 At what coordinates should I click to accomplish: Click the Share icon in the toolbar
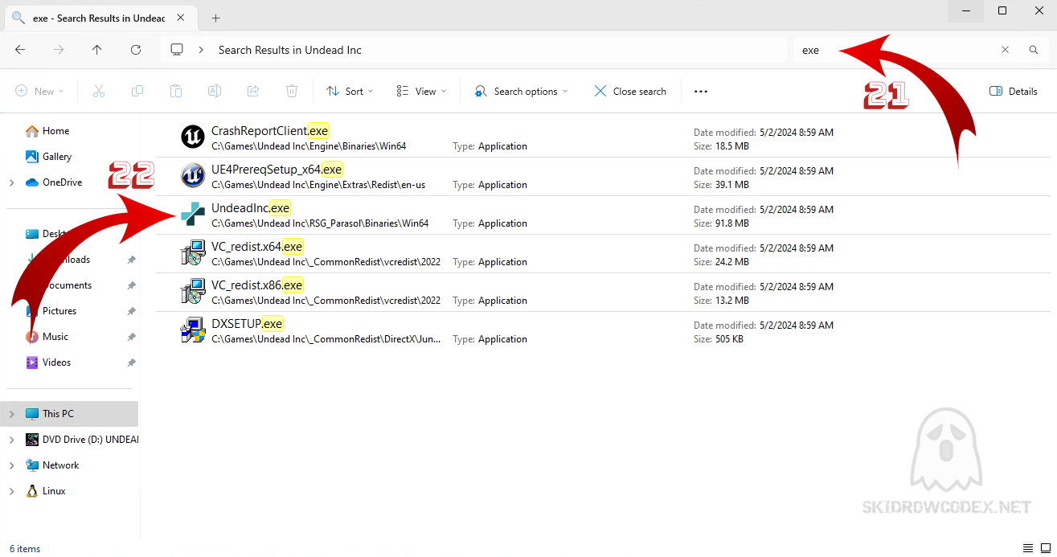tap(253, 92)
